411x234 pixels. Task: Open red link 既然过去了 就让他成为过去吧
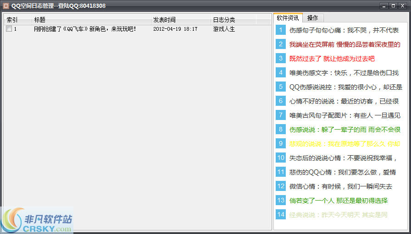(x=332, y=59)
